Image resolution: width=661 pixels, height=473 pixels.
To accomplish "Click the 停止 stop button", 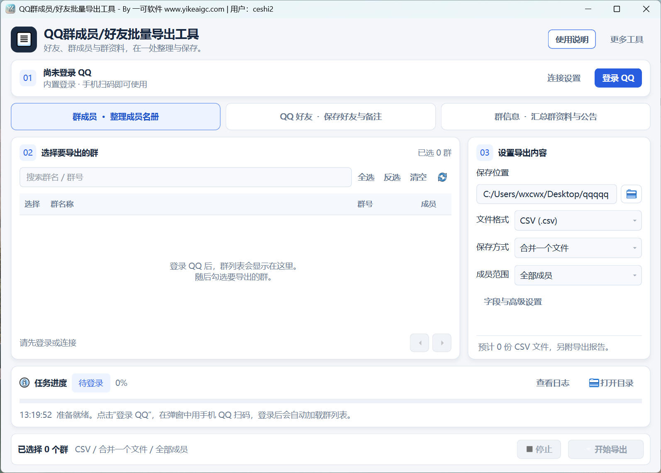I will coord(539,449).
